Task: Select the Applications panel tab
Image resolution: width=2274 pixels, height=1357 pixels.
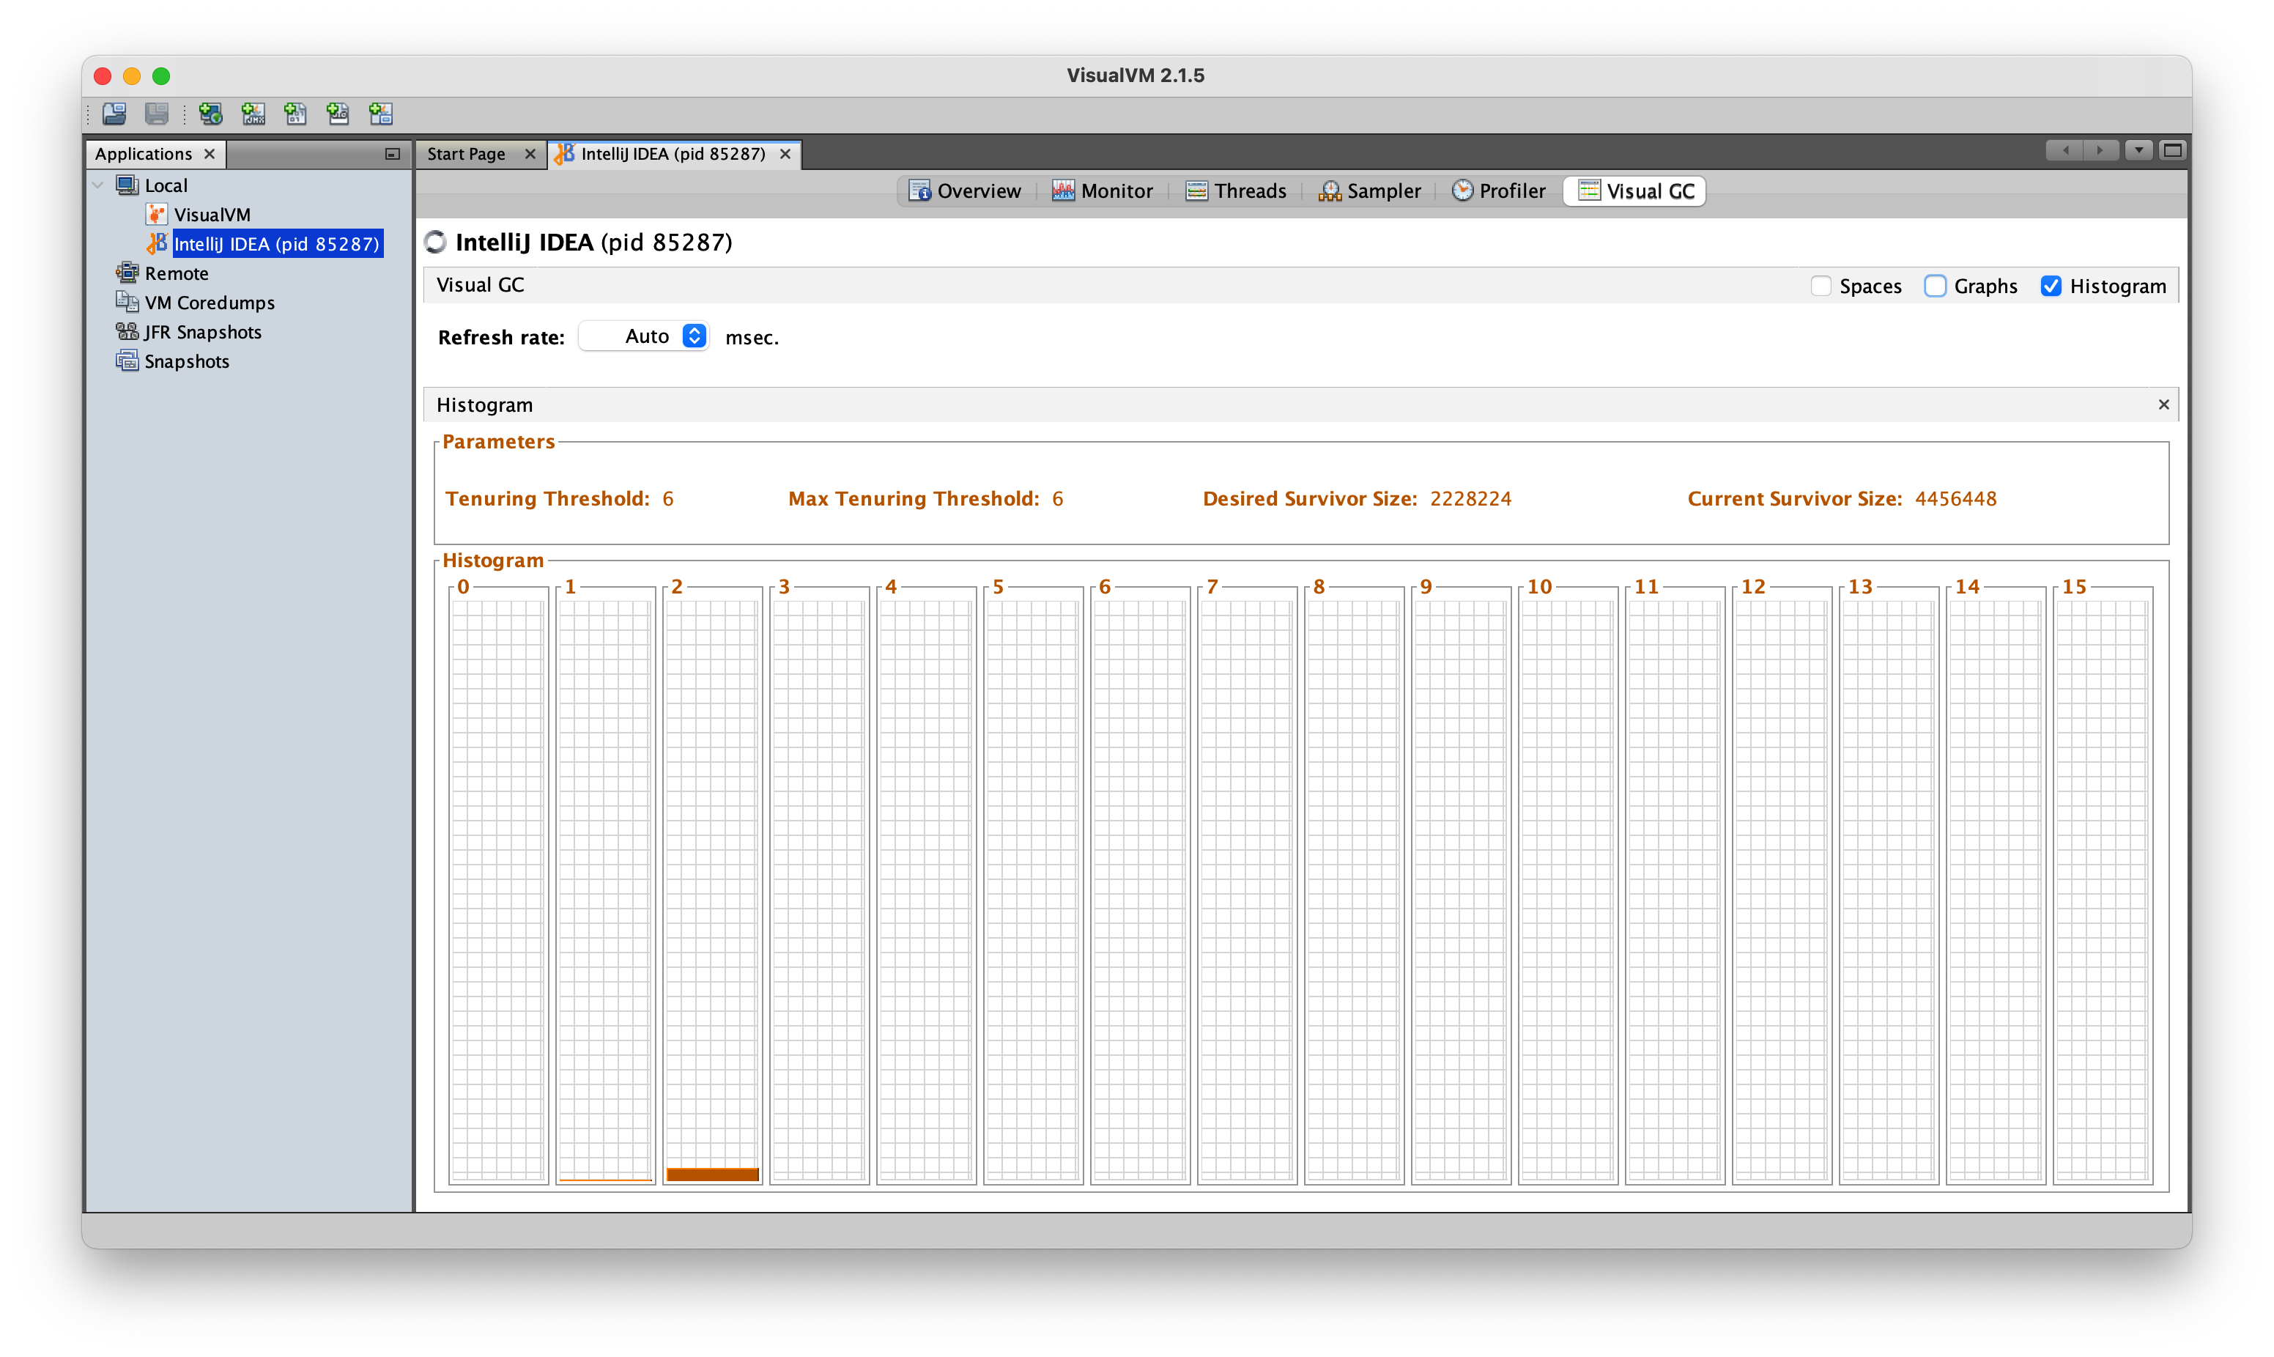Action: (144, 154)
